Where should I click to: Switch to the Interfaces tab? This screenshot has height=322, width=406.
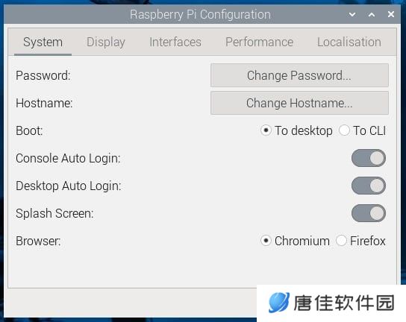click(x=175, y=42)
